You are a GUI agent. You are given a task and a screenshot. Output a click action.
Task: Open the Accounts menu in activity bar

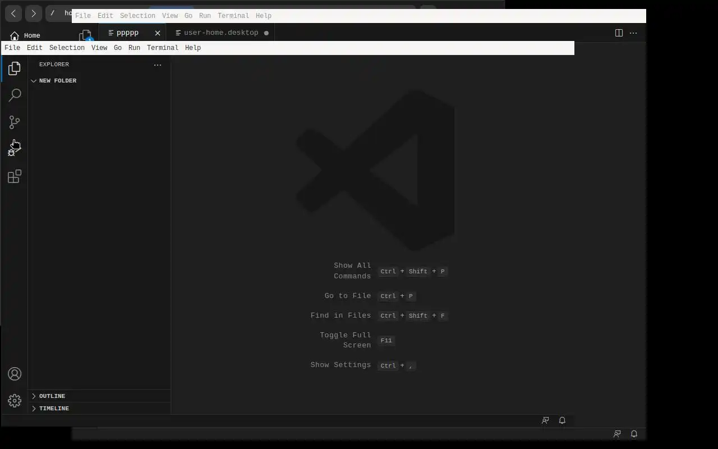click(x=15, y=374)
